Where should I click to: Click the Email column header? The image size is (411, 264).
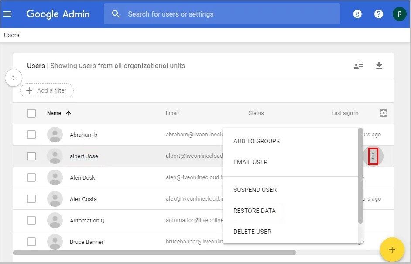[172, 113]
